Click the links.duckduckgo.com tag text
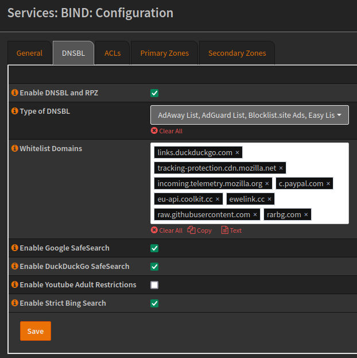The height and width of the screenshot is (358, 357). point(195,152)
